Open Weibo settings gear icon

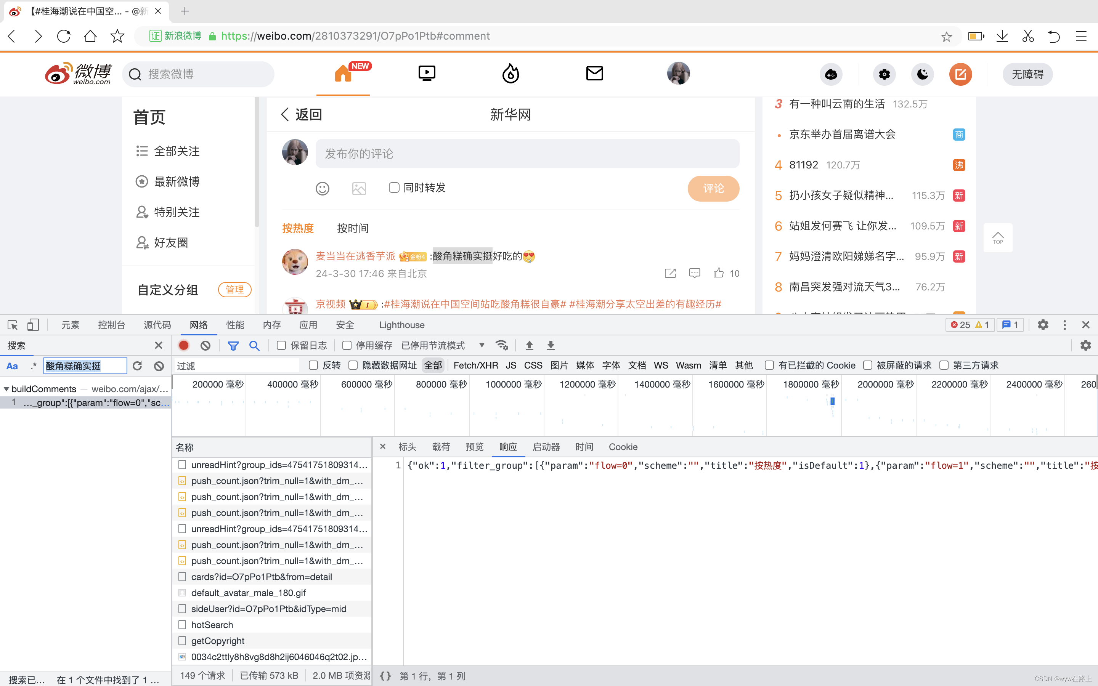(884, 74)
